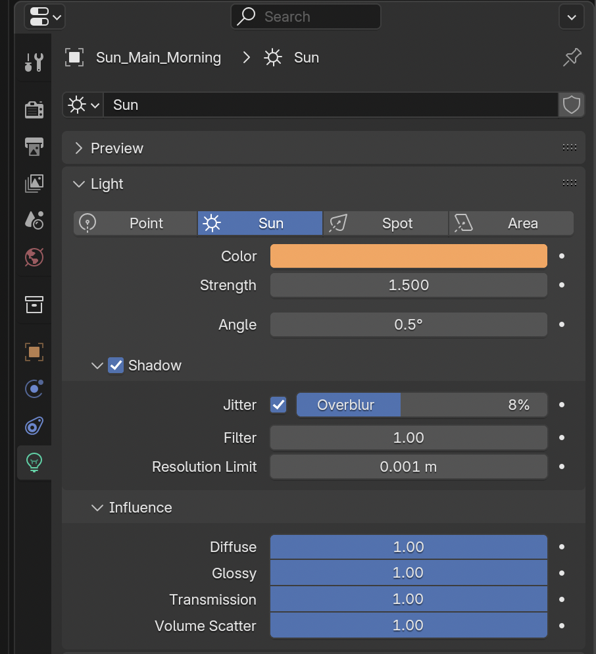
Task: Switch light type to Spot
Action: click(x=385, y=223)
